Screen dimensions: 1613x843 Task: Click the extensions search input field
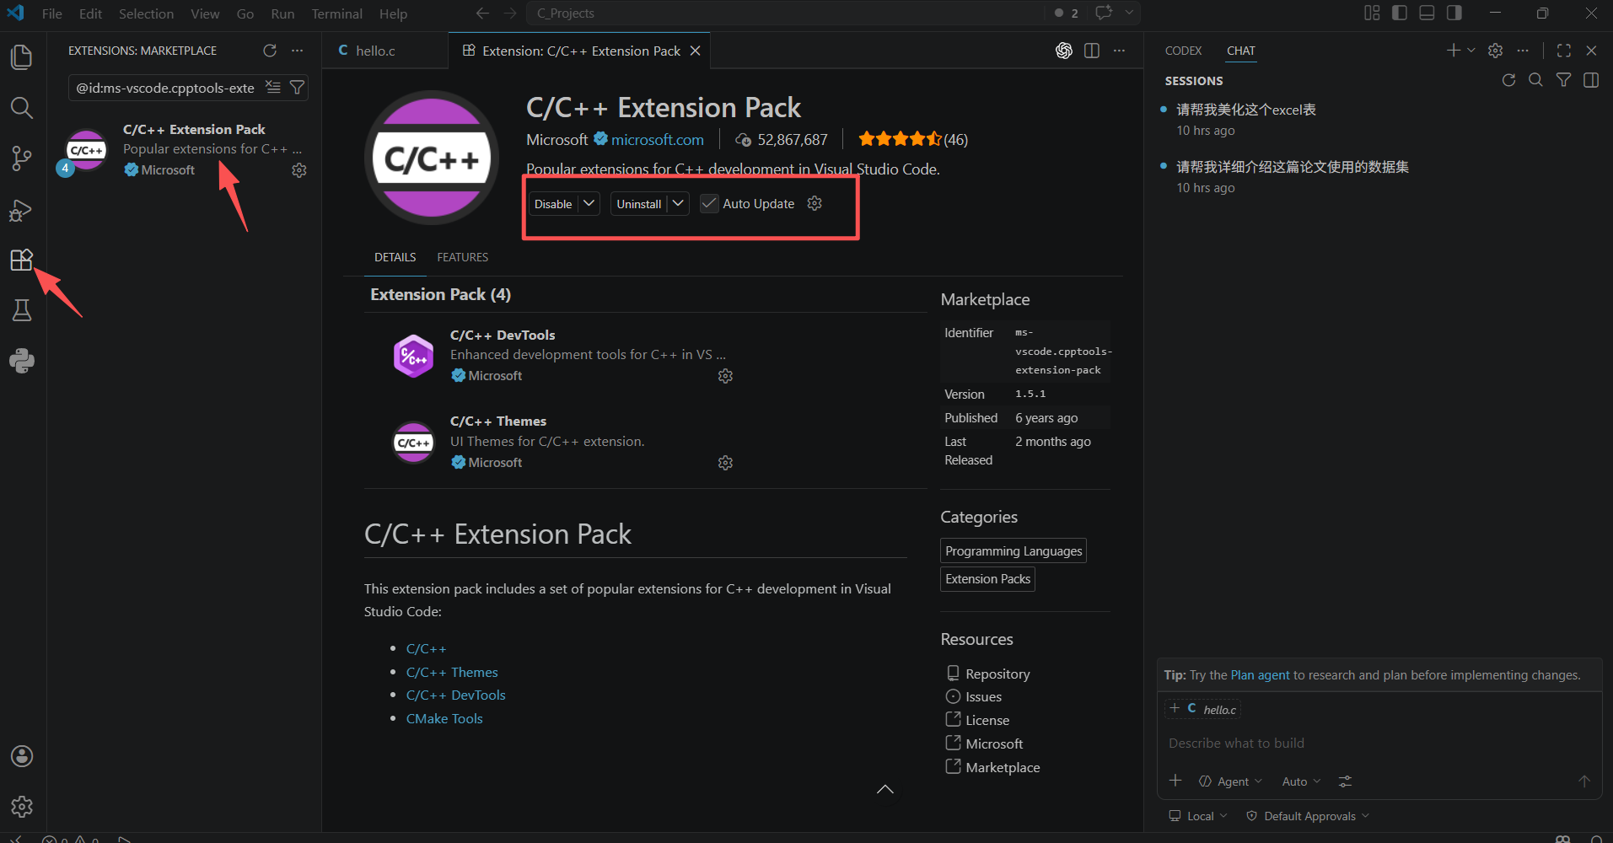click(165, 88)
